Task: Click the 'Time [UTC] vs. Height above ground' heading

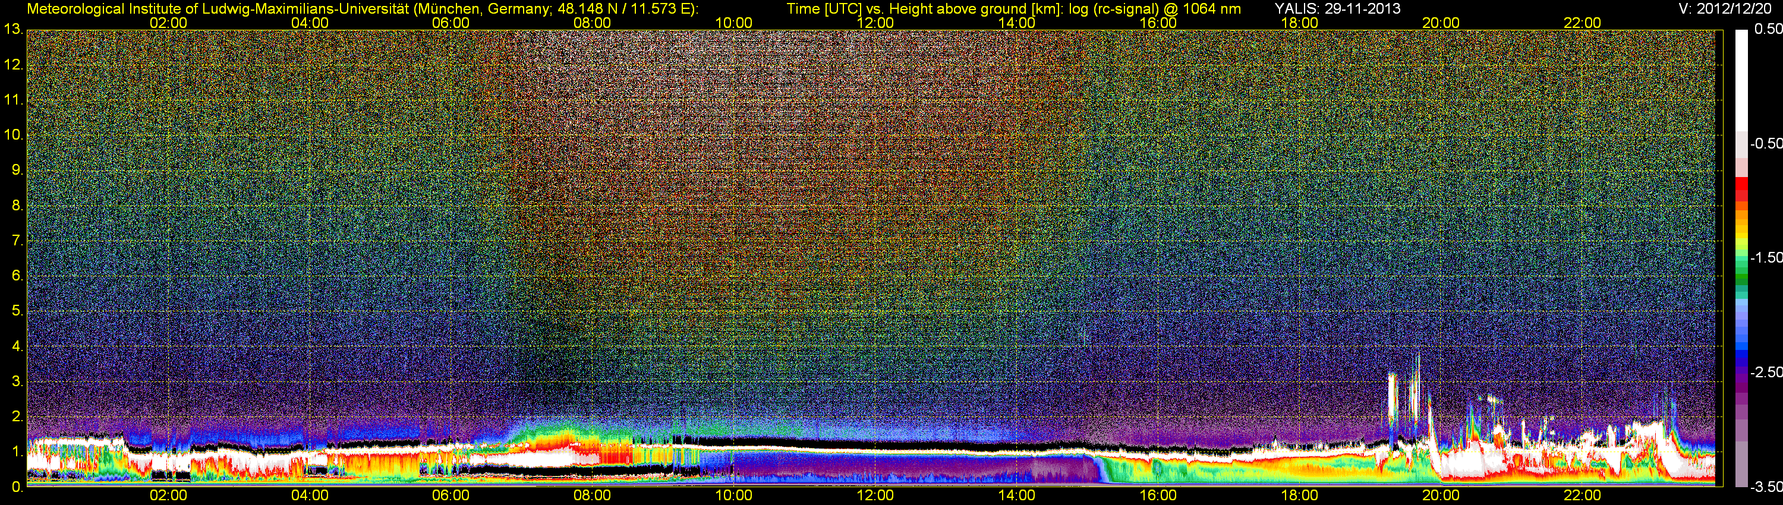Action: pos(1013,9)
